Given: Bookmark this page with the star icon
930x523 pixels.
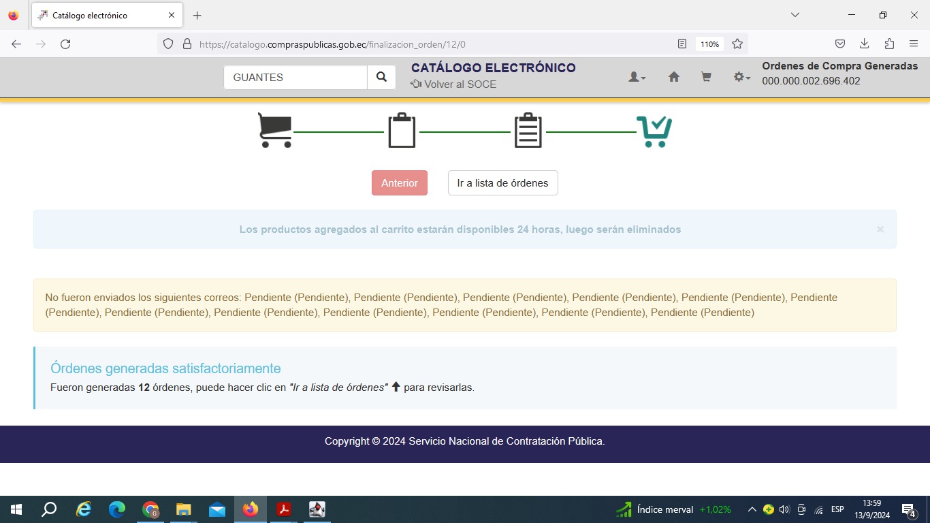Looking at the screenshot, I should pyautogui.click(x=737, y=44).
